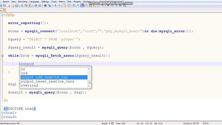Image resolution: width=222 pixels, height=125 pixels.
Task: Click the "SELECT * FROM `player`" string
Action: click(53, 39)
